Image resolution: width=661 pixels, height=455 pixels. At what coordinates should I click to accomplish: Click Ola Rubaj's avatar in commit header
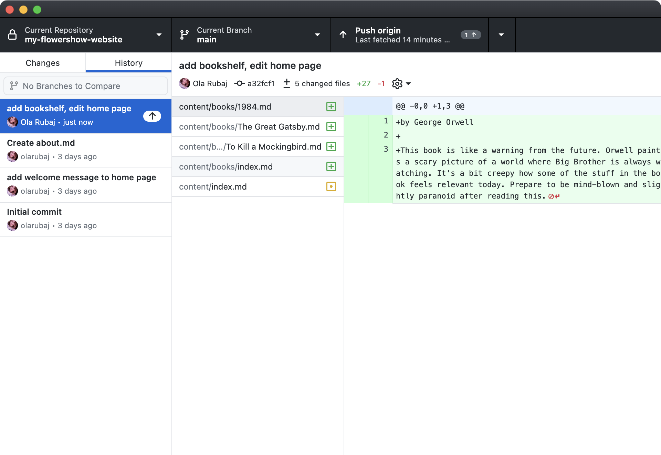(185, 83)
